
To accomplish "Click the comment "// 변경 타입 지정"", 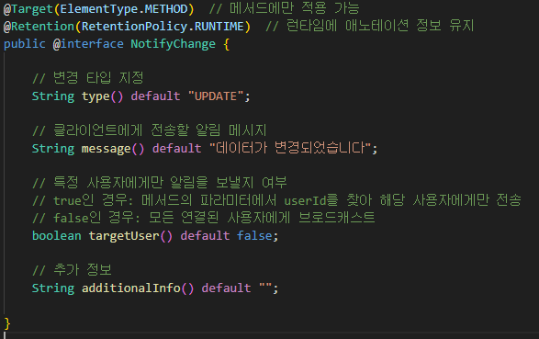I will click(x=87, y=78).
